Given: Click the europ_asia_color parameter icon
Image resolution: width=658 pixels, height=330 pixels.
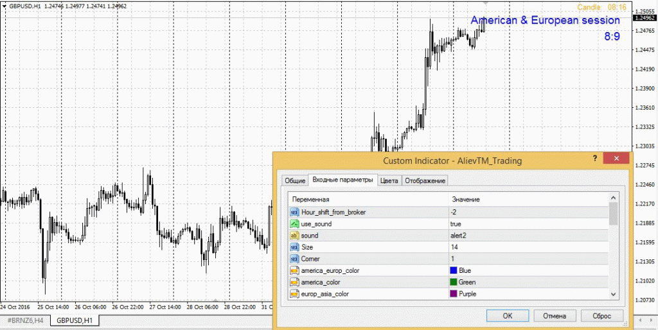Looking at the screenshot, I should (x=294, y=293).
